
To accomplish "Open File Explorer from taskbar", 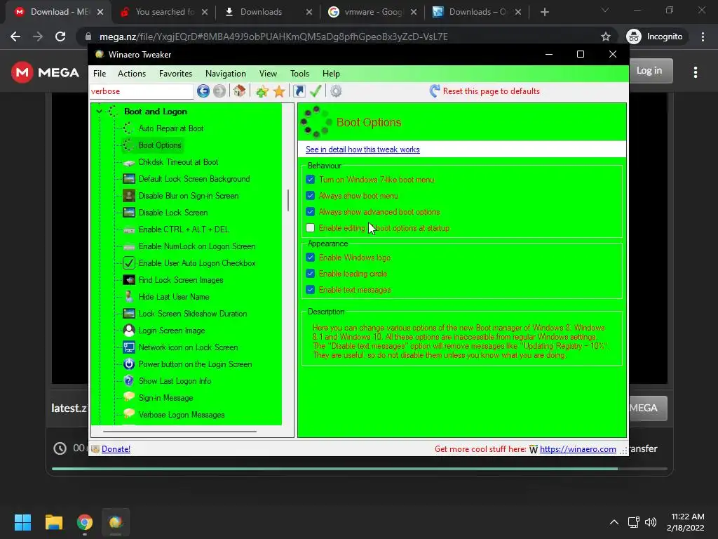I will coord(53,522).
